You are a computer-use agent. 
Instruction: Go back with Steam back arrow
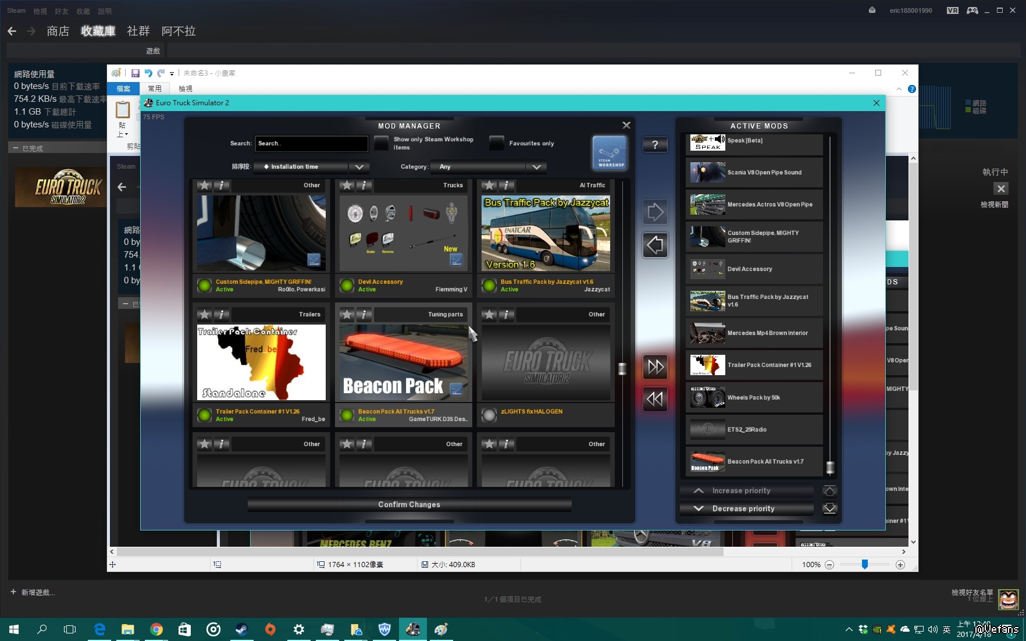12,31
